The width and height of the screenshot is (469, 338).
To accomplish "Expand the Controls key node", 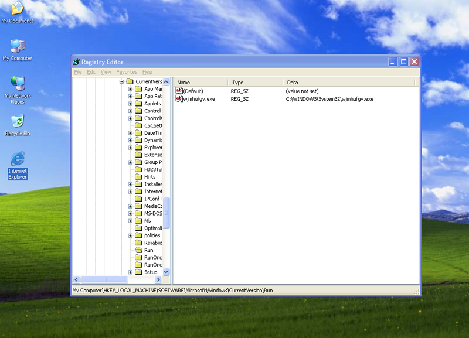I will pyautogui.click(x=130, y=118).
